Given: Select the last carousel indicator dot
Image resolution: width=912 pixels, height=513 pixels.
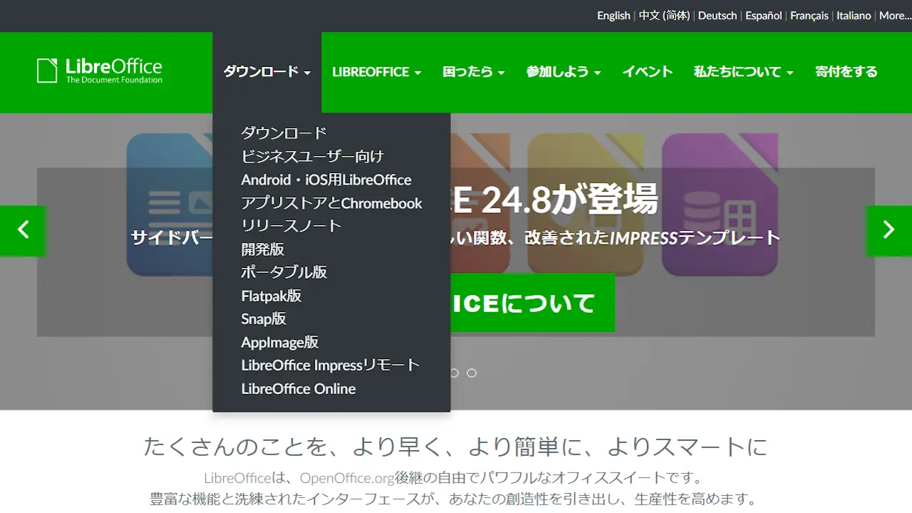Looking at the screenshot, I should pos(472,373).
